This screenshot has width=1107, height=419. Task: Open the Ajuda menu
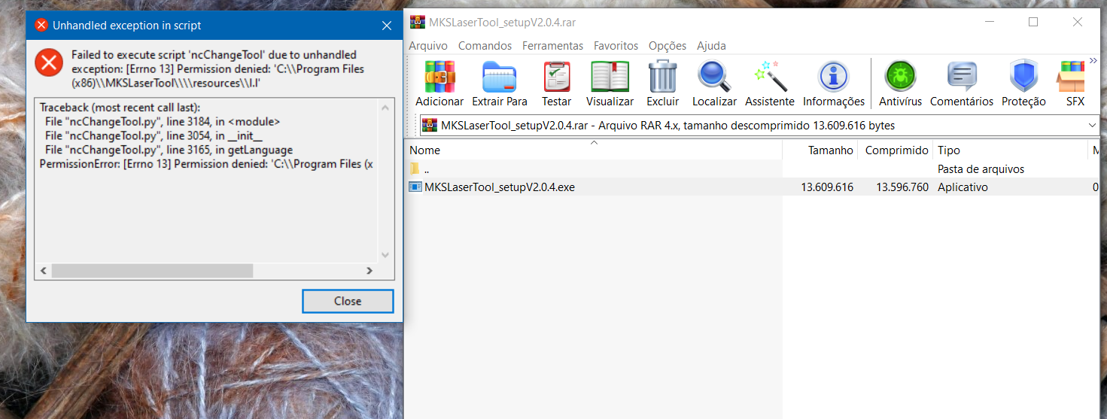coord(711,46)
